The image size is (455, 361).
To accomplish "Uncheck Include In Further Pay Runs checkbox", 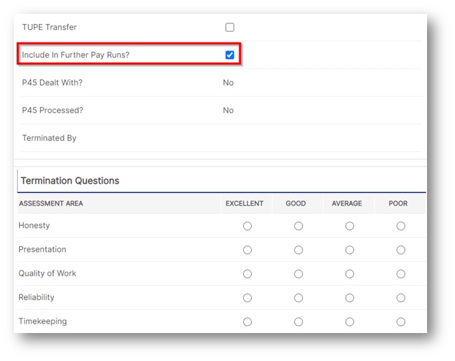I will coord(230,55).
